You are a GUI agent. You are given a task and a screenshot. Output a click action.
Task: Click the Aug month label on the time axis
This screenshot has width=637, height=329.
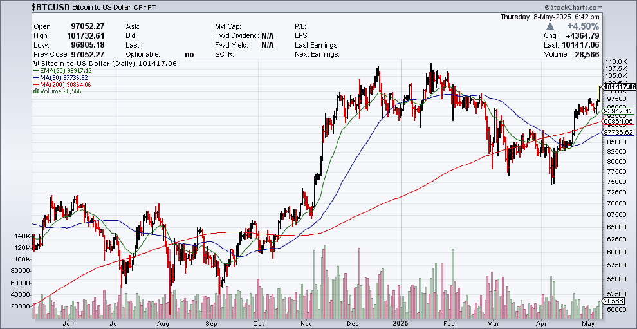(x=163, y=323)
